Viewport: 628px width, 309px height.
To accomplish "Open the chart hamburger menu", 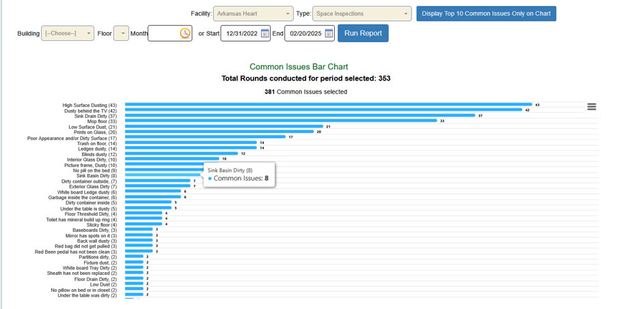I will click(x=592, y=106).
